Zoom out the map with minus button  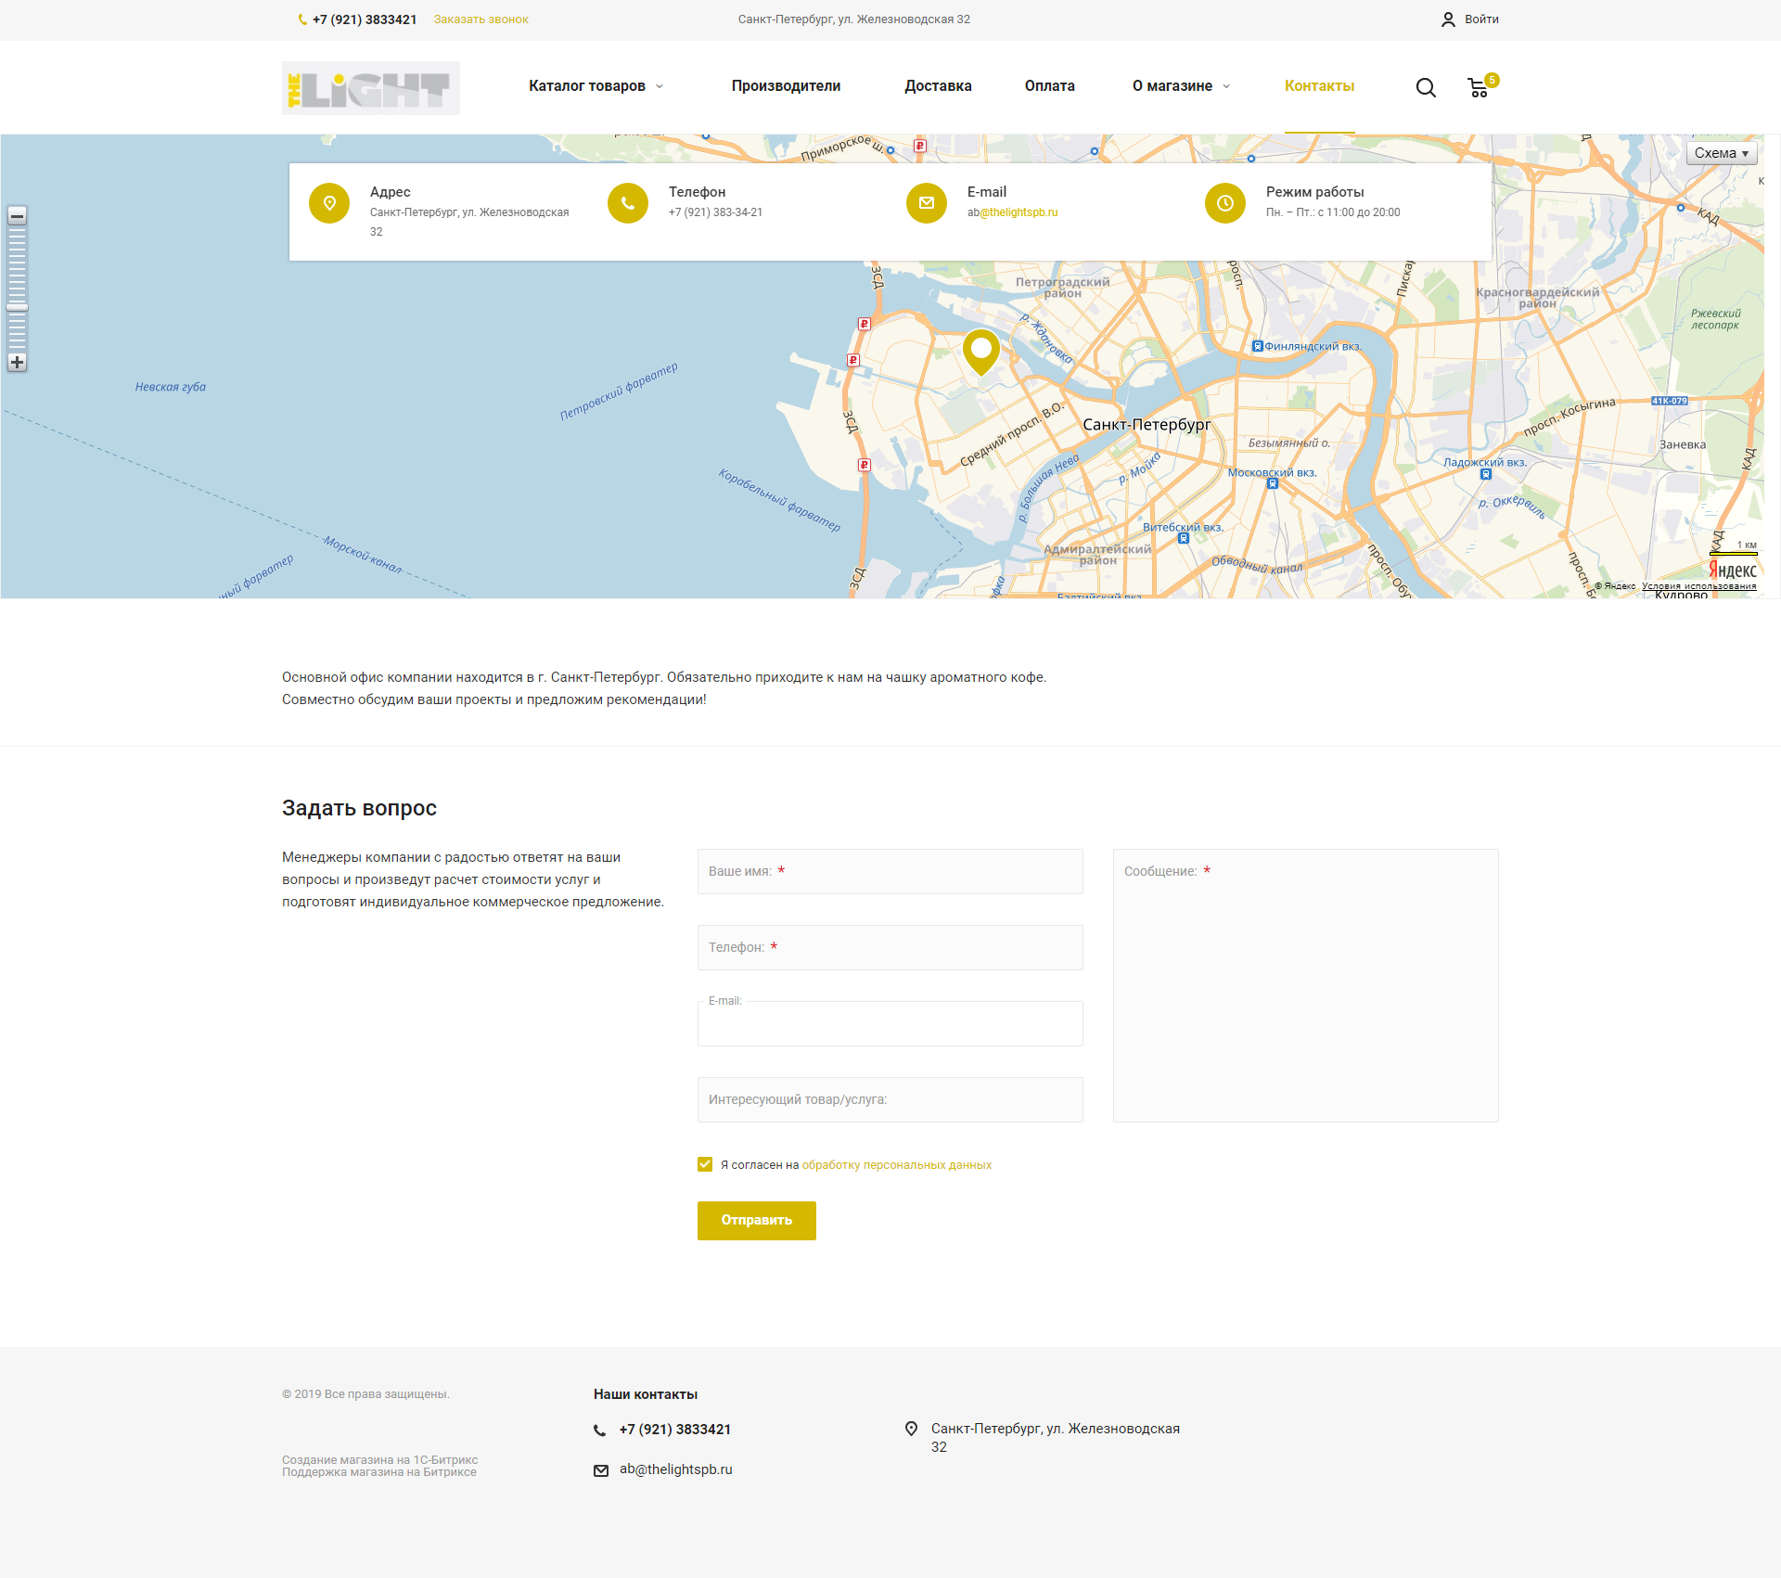(x=17, y=216)
